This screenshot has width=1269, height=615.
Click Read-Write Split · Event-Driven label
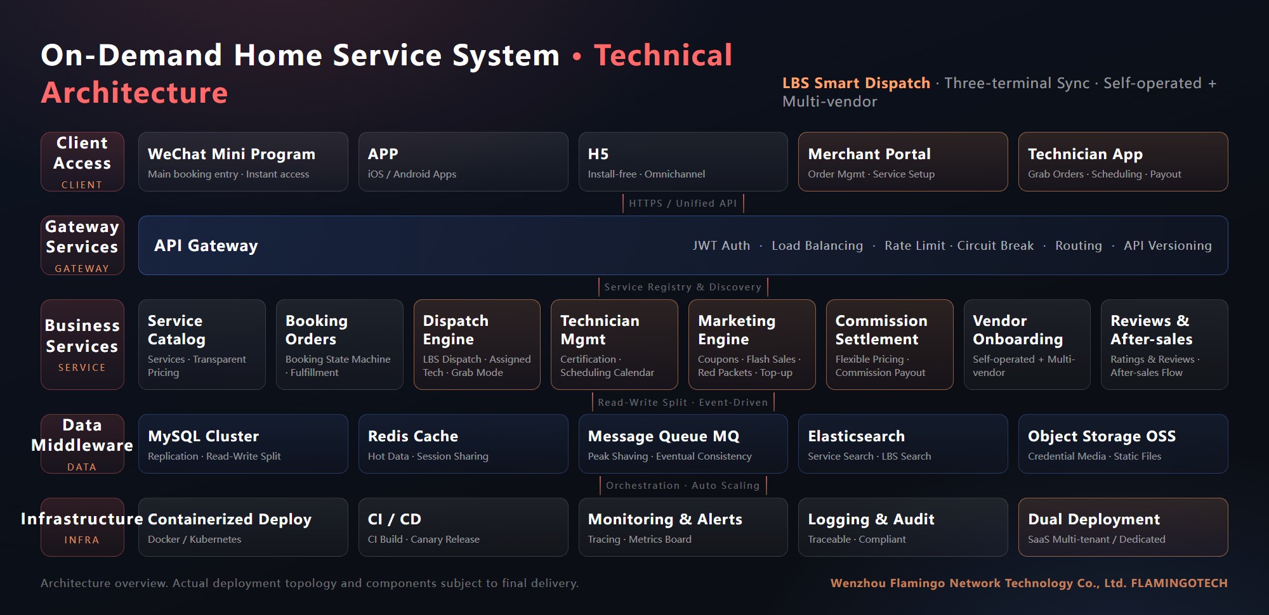[x=683, y=403]
